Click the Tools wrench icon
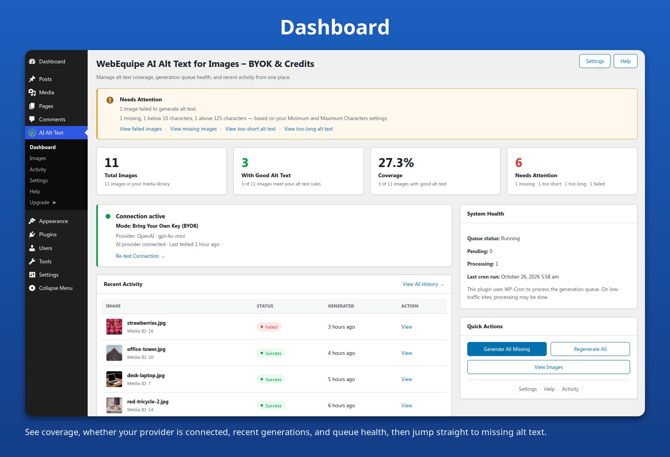The width and height of the screenshot is (670, 457). click(32, 261)
